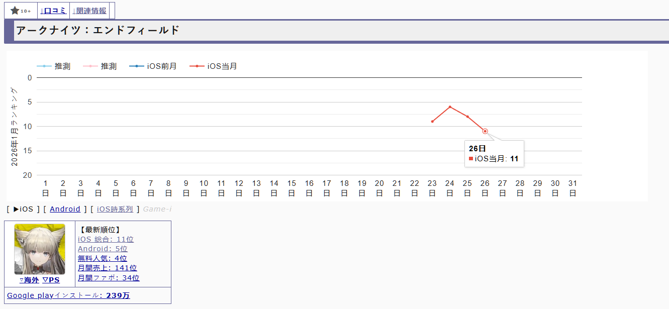Switch the chart to Android
The width and height of the screenshot is (669, 309).
pyautogui.click(x=65, y=209)
